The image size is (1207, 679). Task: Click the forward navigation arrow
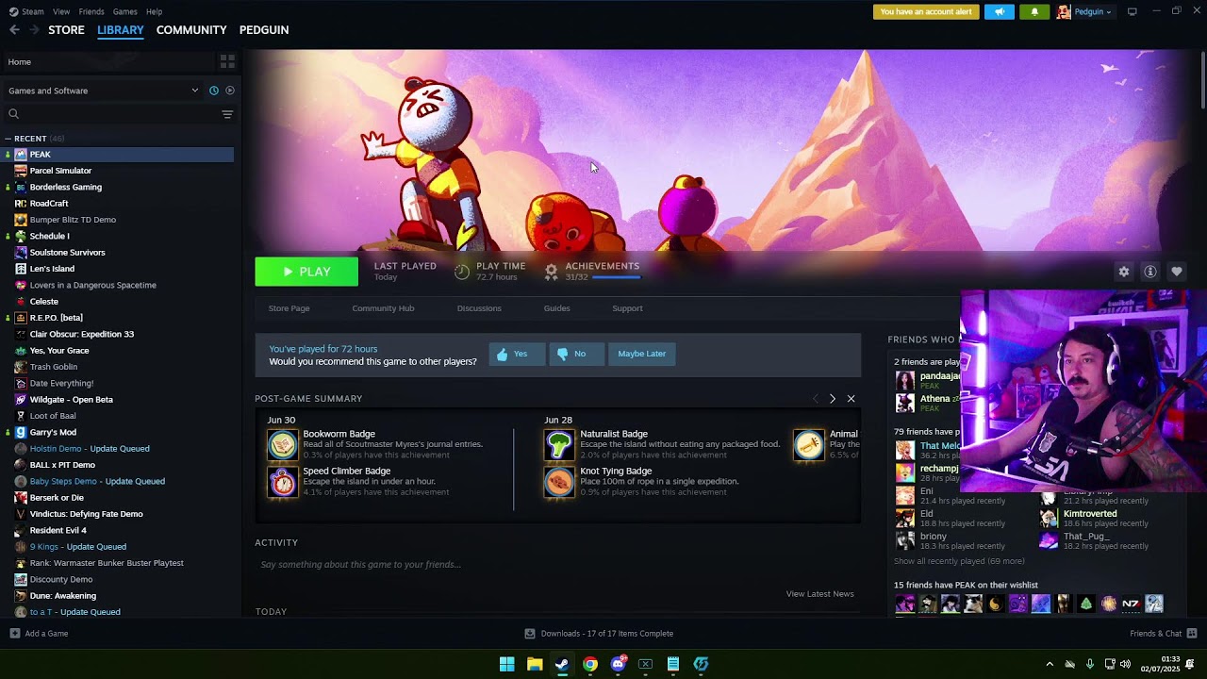pyautogui.click(x=34, y=30)
